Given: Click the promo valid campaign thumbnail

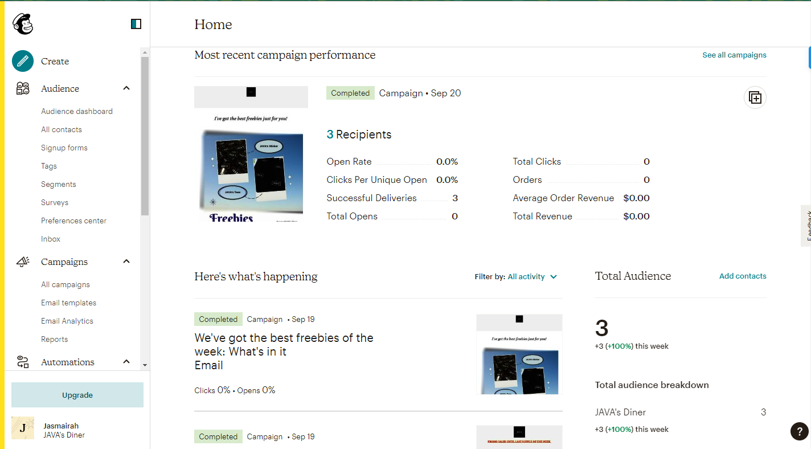Looking at the screenshot, I should tap(519, 437).
